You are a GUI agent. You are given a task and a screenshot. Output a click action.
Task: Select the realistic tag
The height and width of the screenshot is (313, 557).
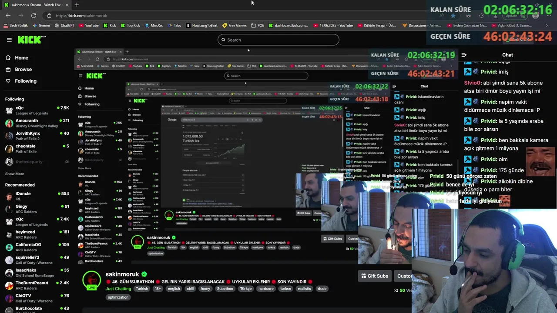(x=305, y=289)
